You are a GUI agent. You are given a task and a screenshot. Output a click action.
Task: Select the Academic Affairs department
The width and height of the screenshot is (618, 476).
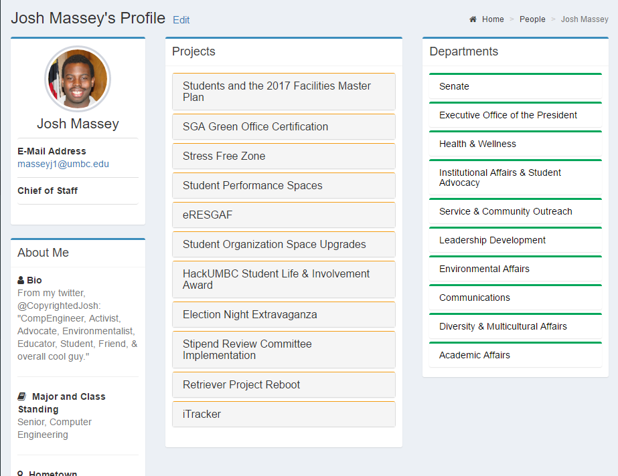(x=474, y=355)
